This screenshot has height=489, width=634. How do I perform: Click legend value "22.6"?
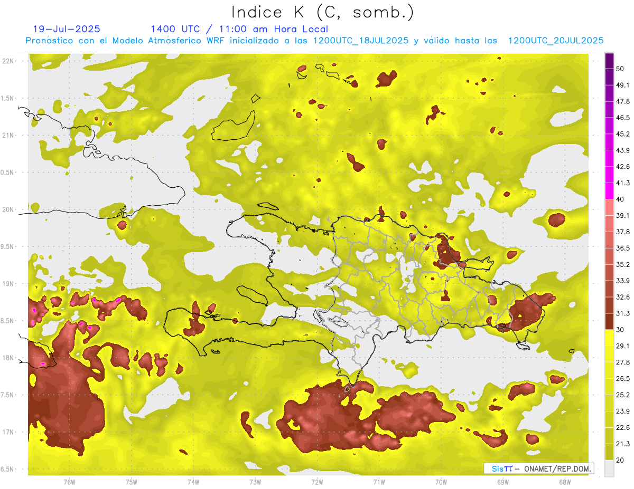(x=622, y=428)
